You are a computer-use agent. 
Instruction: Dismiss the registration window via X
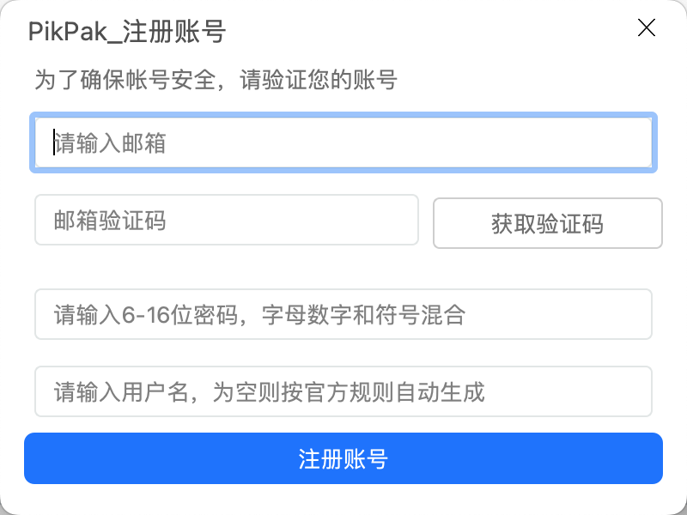tap(646, 27)
